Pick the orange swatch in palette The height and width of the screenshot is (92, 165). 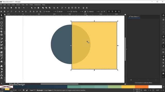[142, 87]
